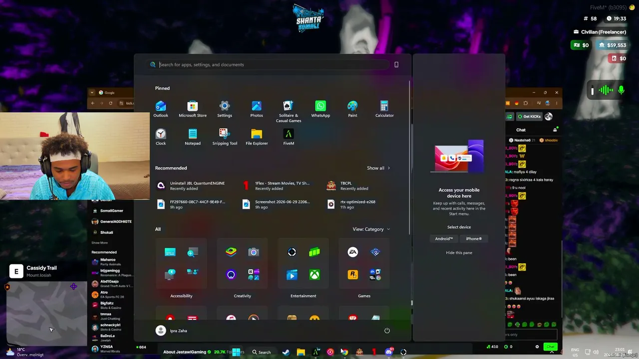Open the Chrome three-dot menu
Image resolution: width=639 pixels, height=359 pixels.
(557, 103)
